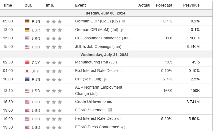Open the FOMC Statement document icon
Image resolution: width=213 pixels, height=131 pixels.
click(110, 110)
